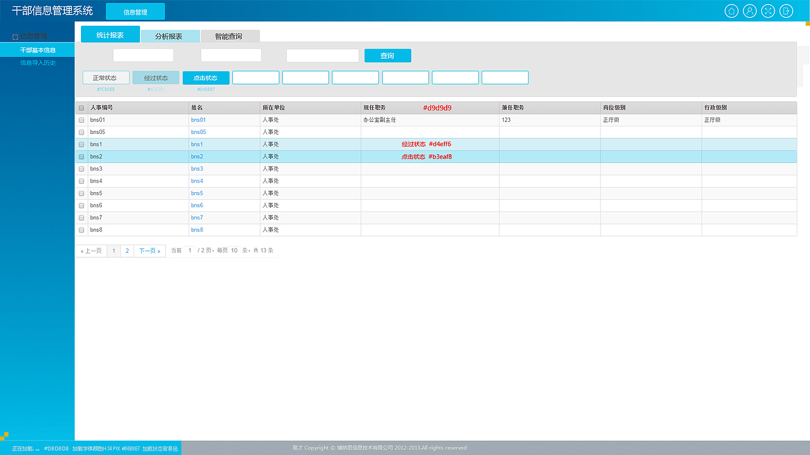
Task: Click the 行政级别 column header
Action: [x=749, y=108]
